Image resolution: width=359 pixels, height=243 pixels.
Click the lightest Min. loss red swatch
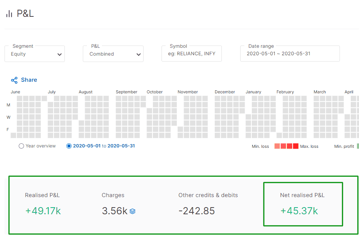277,146
